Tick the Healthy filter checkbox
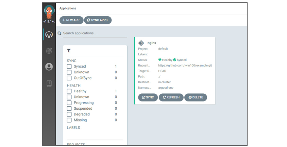This screenshot has width=287, height=147. click(69, 91)
